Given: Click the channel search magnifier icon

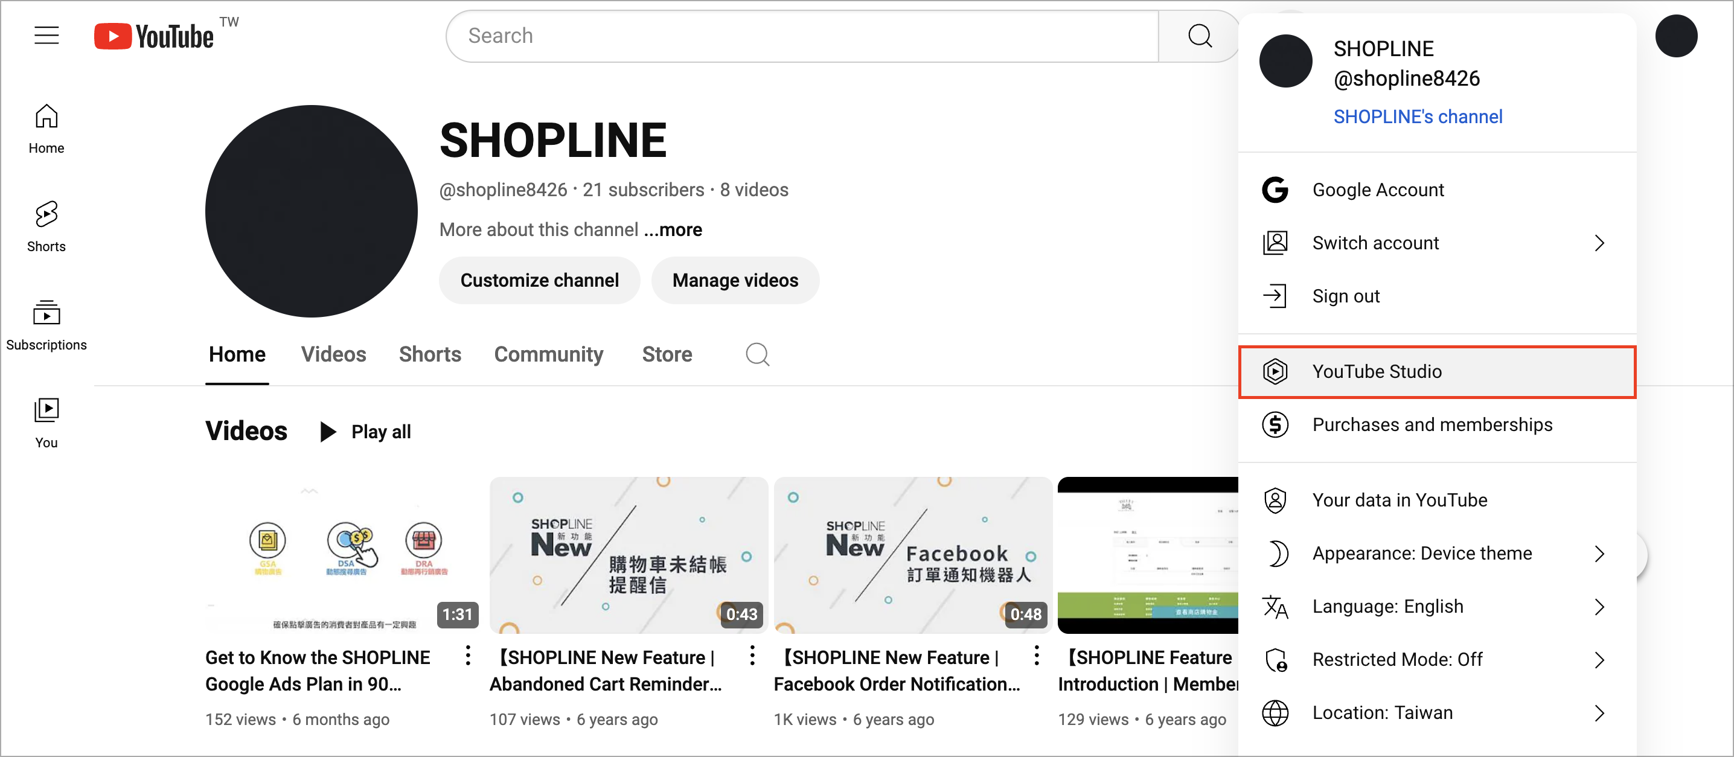Looking at the screenshot, I should (757, 354).
